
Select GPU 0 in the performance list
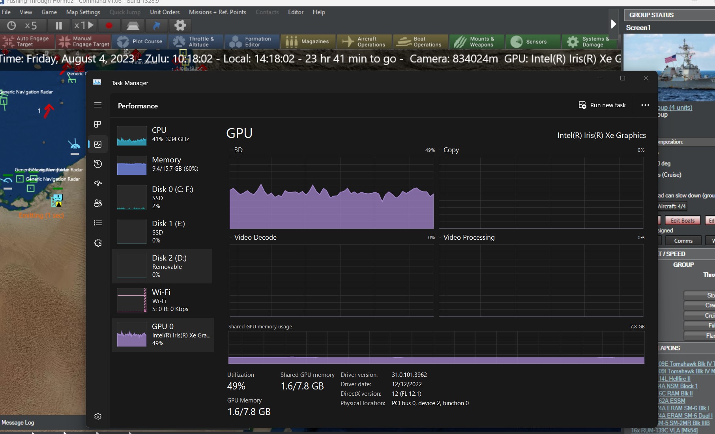163,334
